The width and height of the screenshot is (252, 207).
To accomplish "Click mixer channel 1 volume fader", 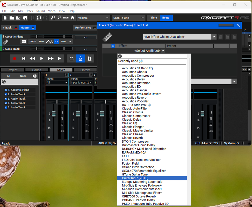I will pyautogui.click(x=54, y=114).
